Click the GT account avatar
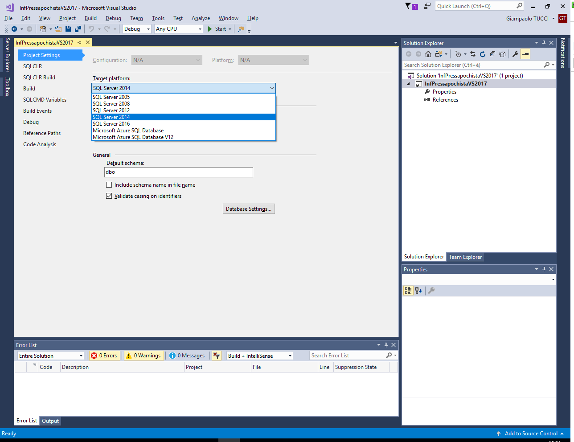 [563, 18]
